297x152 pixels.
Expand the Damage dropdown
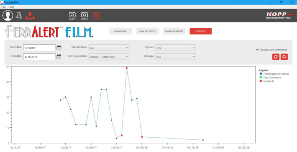tap(176, 57)
